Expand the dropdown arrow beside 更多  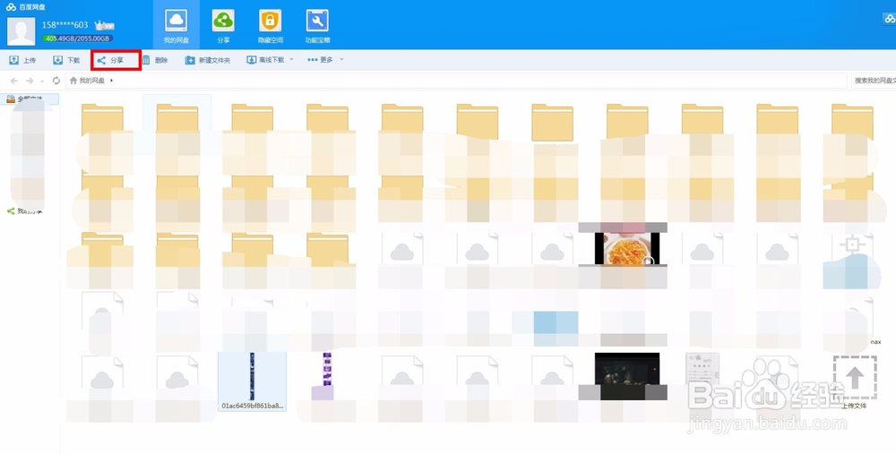(x=341, y=59)
